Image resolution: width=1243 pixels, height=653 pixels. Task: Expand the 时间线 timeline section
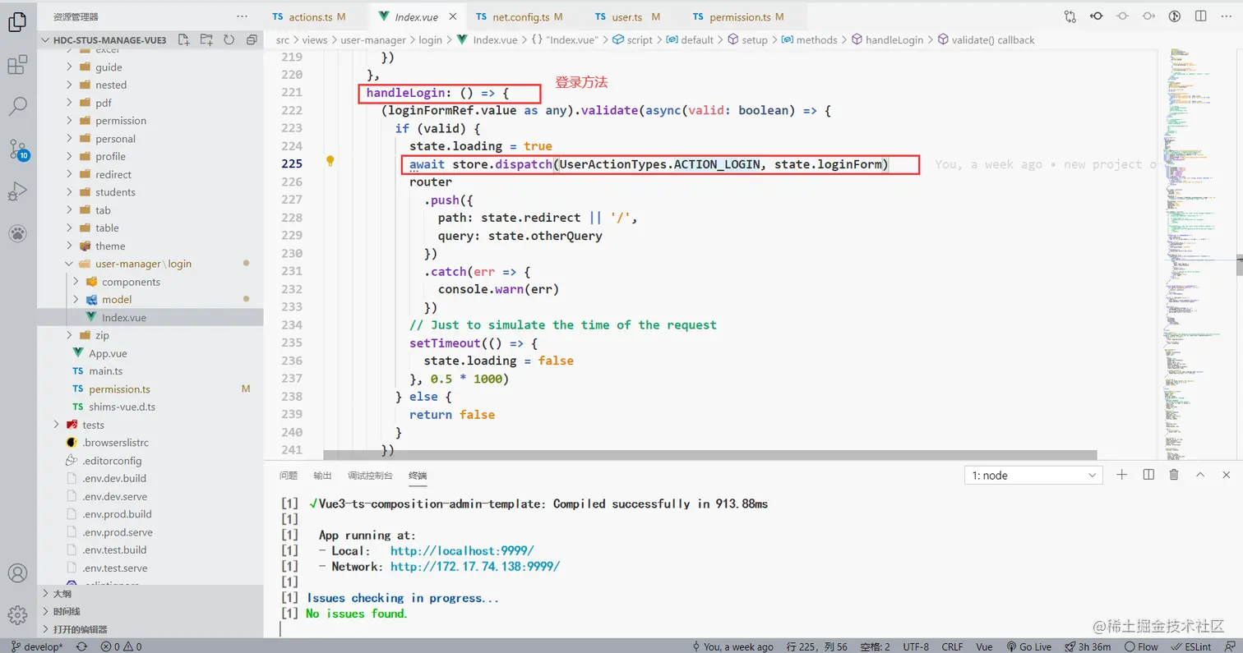tap(67, 611)
